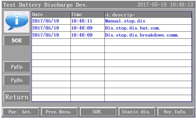Click the blue info speech bubble icon
This screenshot has height=118, width=196.
tap(16, 22)
